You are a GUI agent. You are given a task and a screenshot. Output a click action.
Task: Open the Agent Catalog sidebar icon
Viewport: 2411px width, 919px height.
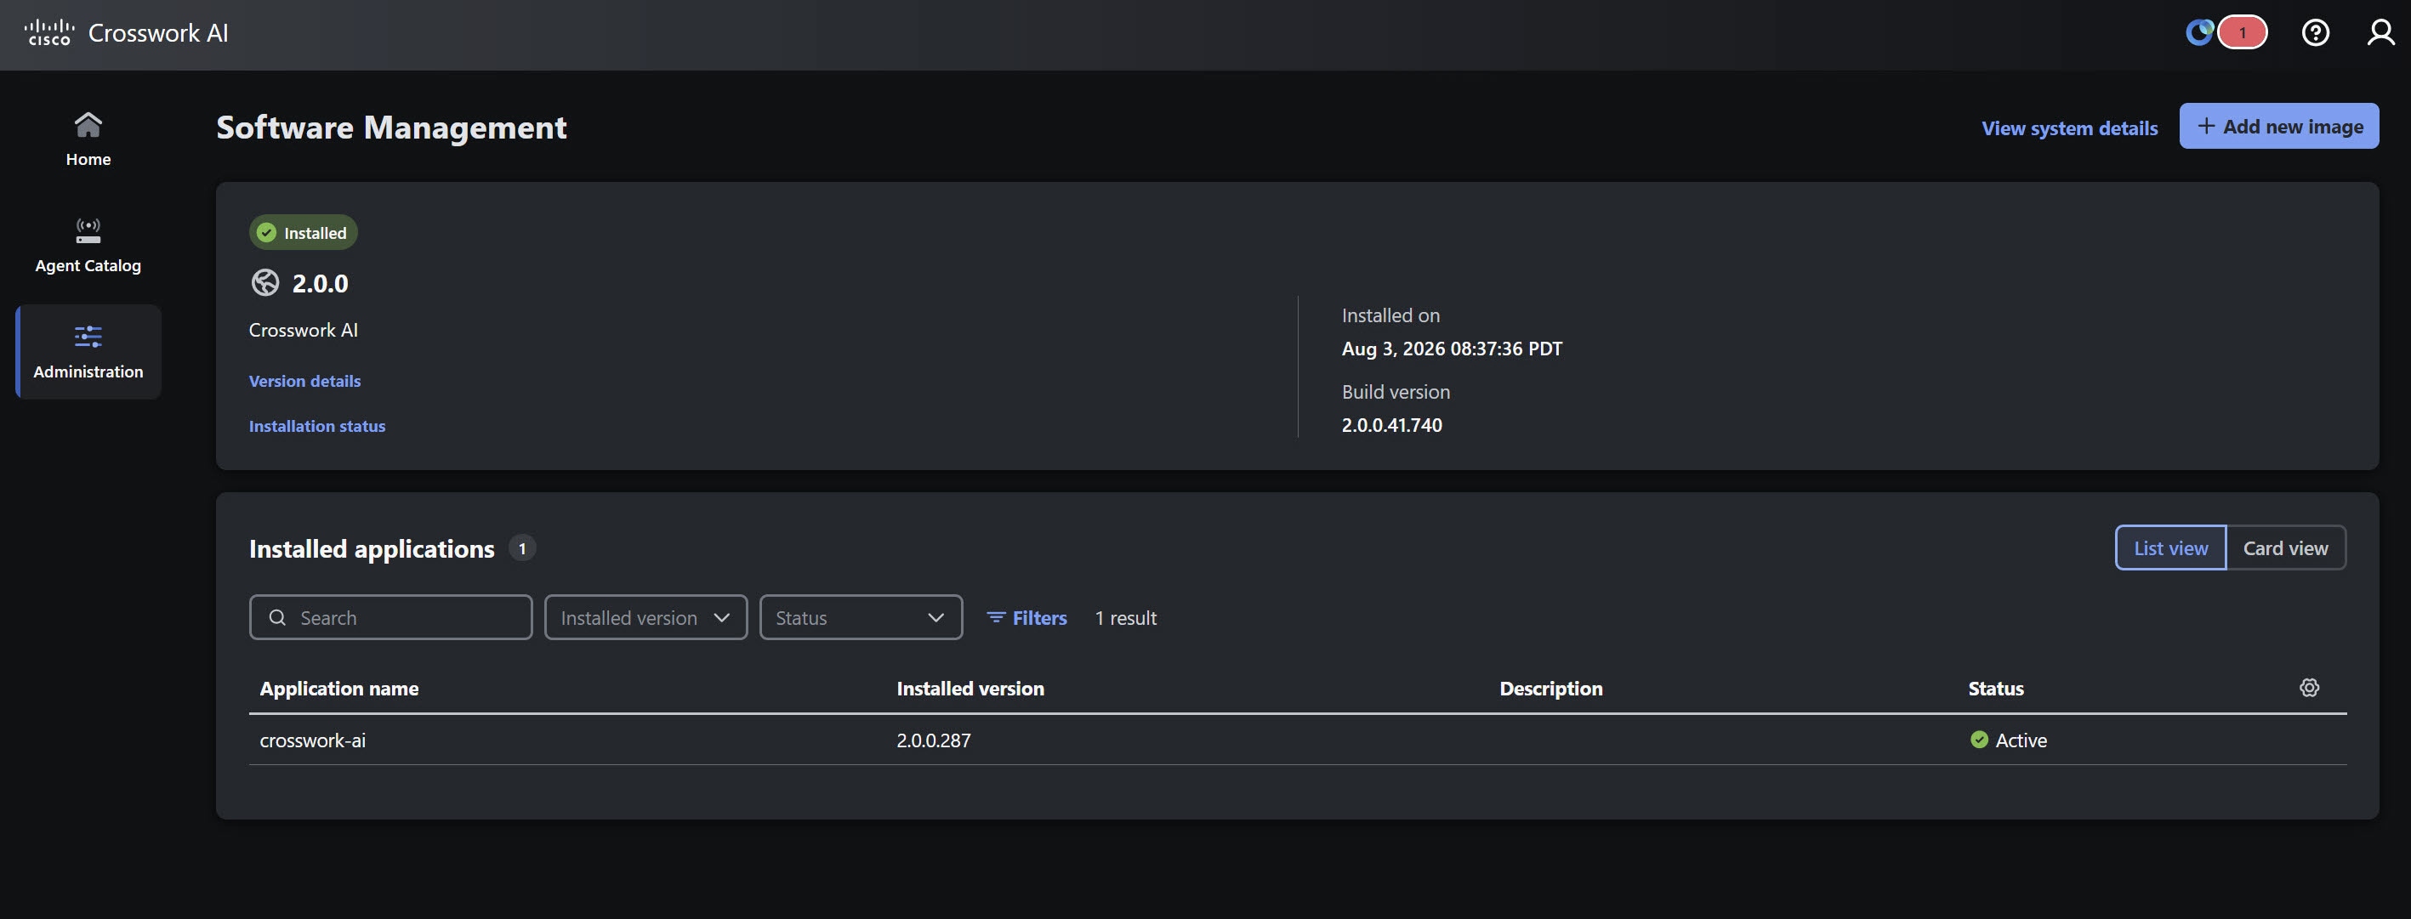tap(88, 230)
